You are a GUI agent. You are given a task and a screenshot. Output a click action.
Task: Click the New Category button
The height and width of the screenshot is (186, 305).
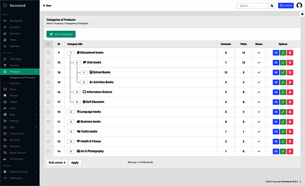pos(61,34)
